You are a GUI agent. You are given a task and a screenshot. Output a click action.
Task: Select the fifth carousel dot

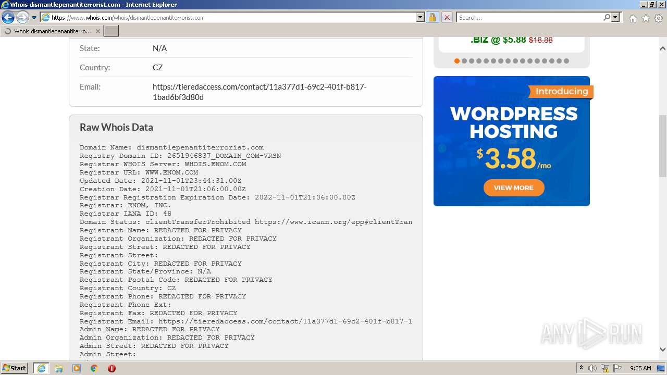click(x=486, y=61)
